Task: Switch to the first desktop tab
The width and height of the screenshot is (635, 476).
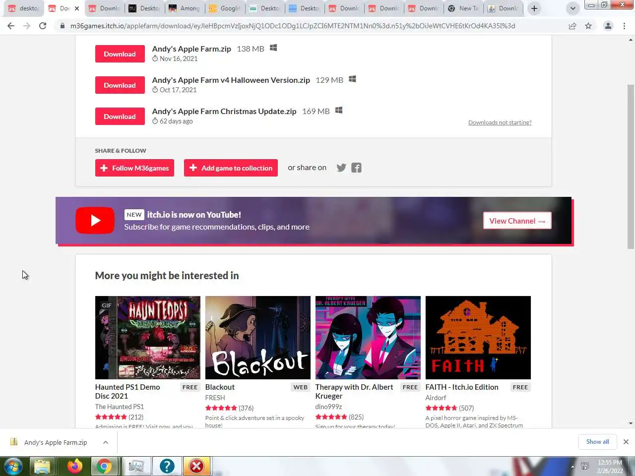Action: (x=23, y=8)
